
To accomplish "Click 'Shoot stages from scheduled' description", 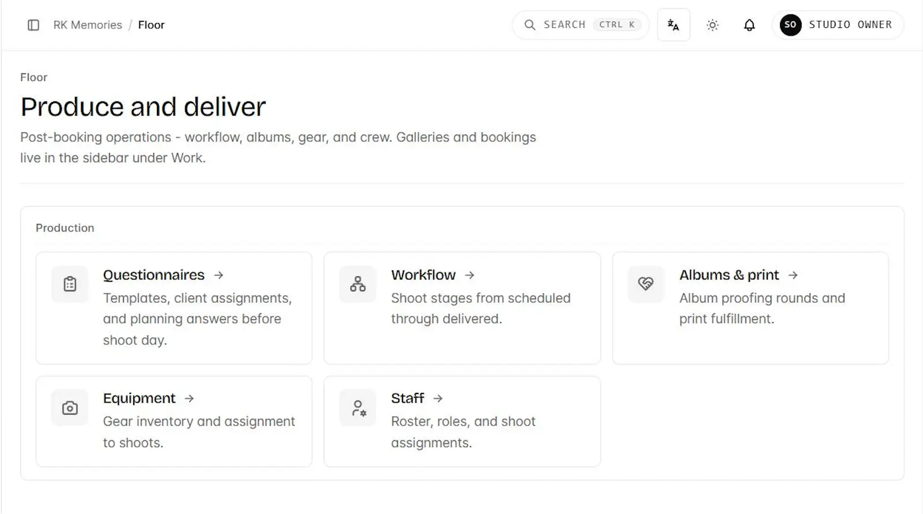I will 481,298.
